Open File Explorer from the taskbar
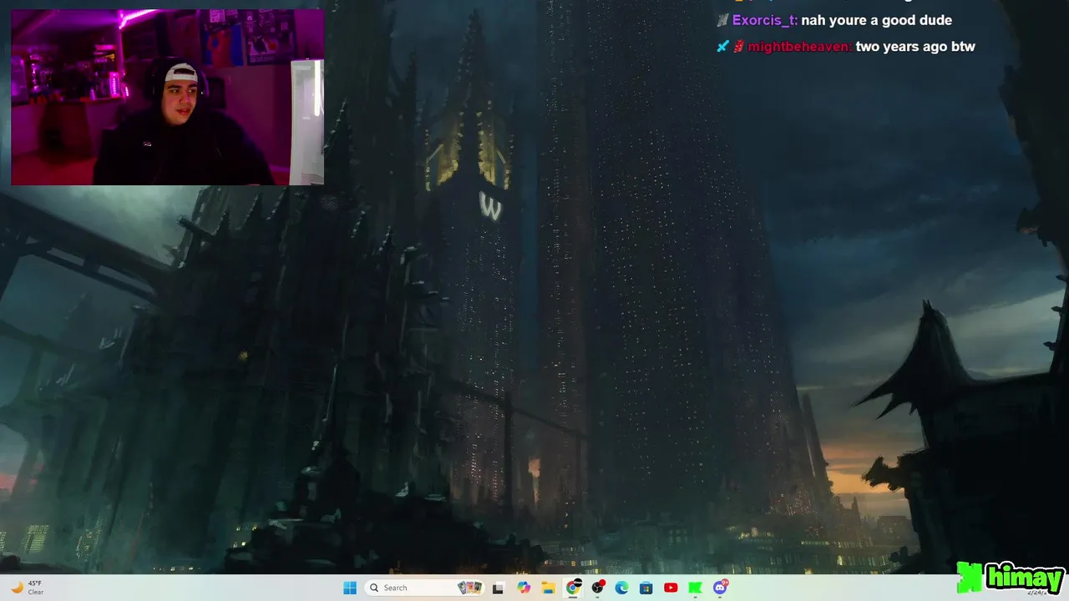Viewport: 1069px width, 601px height. pos(548,588)
